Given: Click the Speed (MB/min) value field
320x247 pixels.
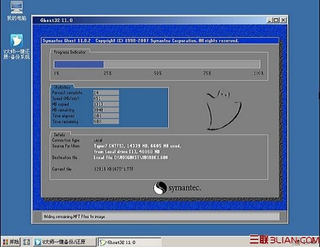Looking at the screenshot, I should point(106,98).
